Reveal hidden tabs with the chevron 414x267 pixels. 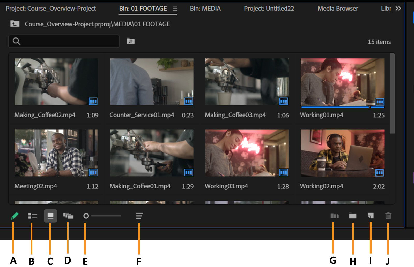[398, 9]
